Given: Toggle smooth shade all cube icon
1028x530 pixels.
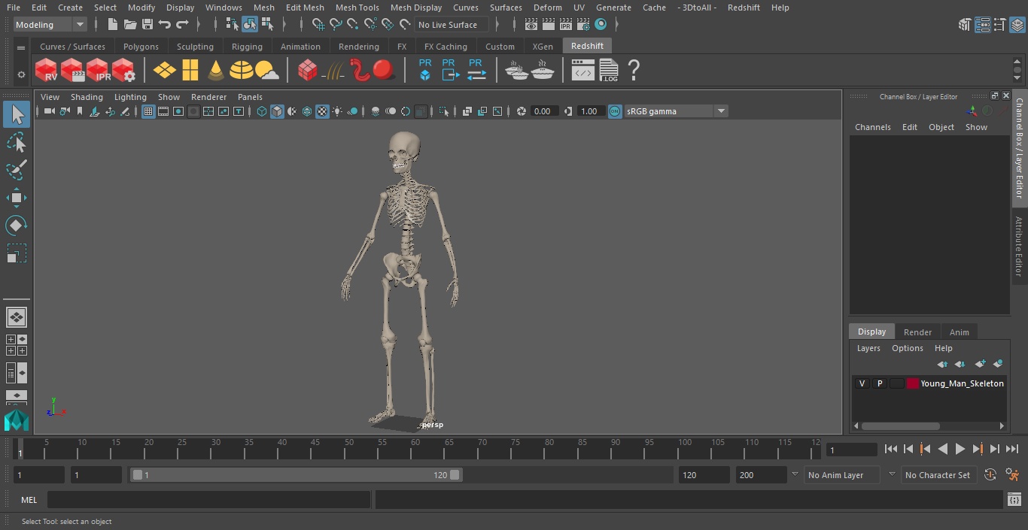Looking at the screenshot, I should click(277, 111).
